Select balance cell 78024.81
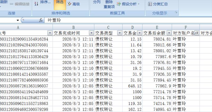Image resolution: width=212 pixels, height=112 pixels. point(157,39)
